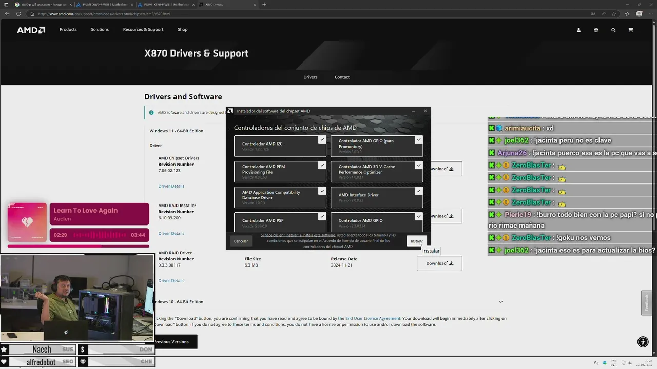Open the AMD account user icon

click(x=578, y=30)
